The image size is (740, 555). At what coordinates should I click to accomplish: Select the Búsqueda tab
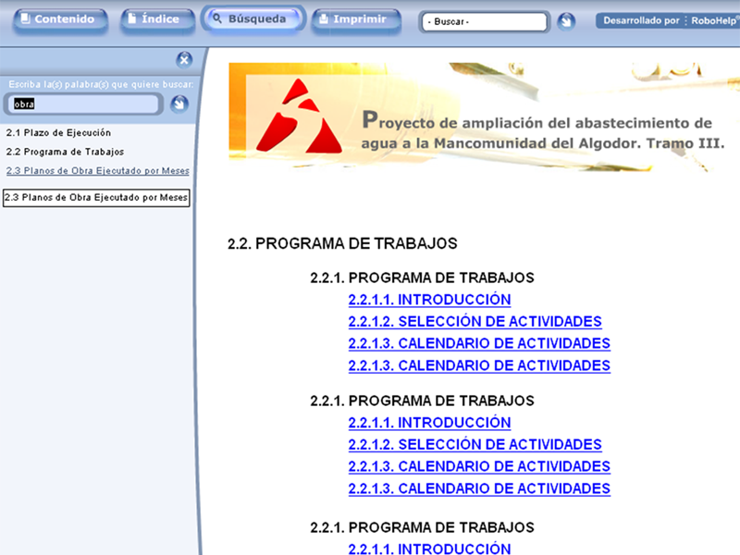(x=253, y=18)
